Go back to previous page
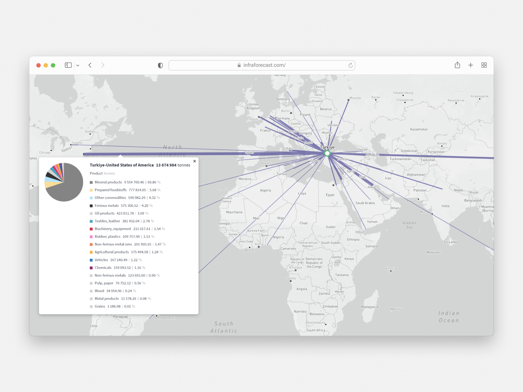 point(90,65)
